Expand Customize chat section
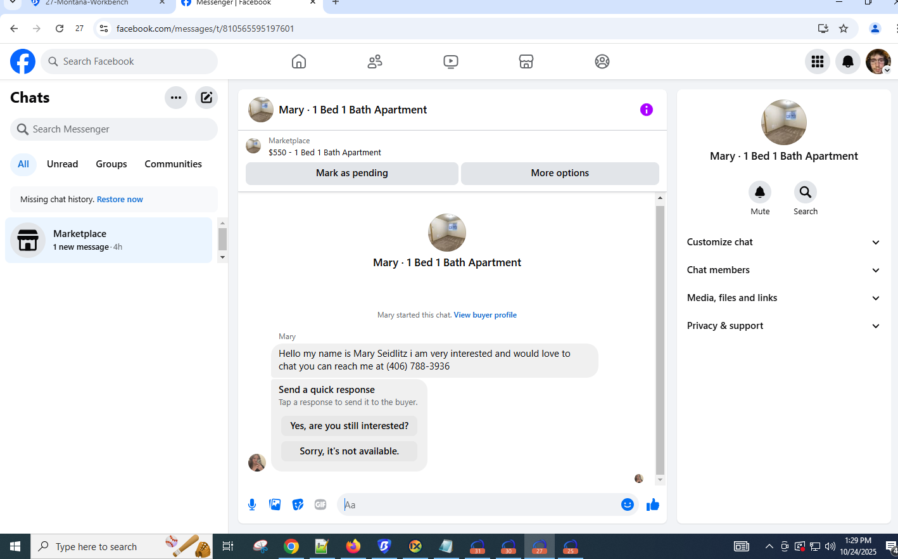The width and height of the screenshot is (898, 559). point(784,242)
